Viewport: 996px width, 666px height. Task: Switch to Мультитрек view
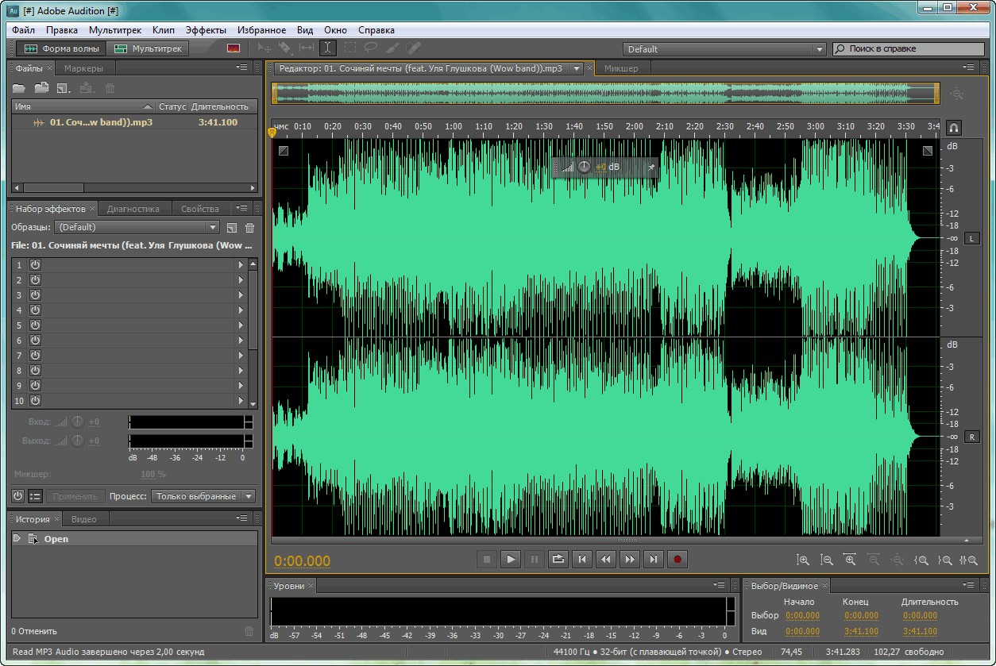coord(148,48)
